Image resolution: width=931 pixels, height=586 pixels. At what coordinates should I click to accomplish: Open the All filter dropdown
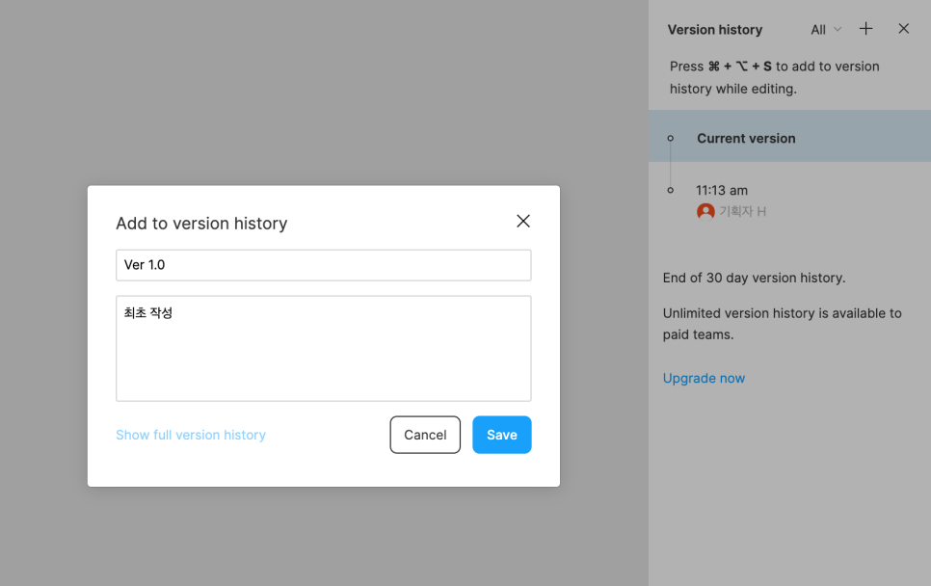pyautogui.click(x=819, y=30)
